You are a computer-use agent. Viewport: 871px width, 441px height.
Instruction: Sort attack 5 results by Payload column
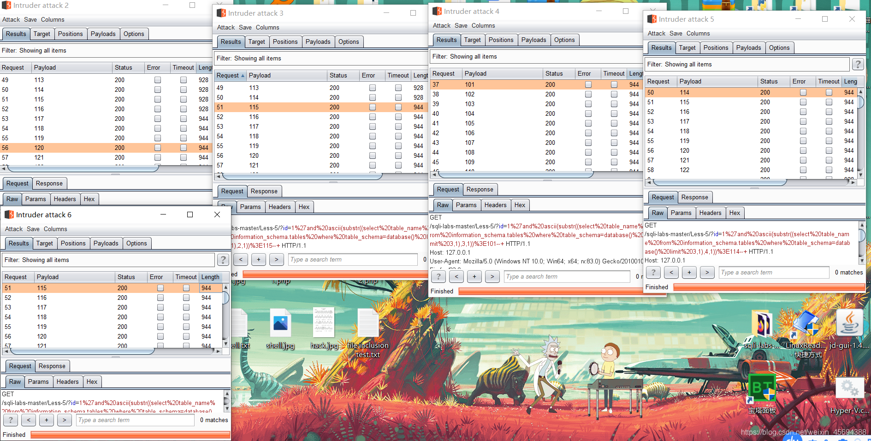coord(717,81)
